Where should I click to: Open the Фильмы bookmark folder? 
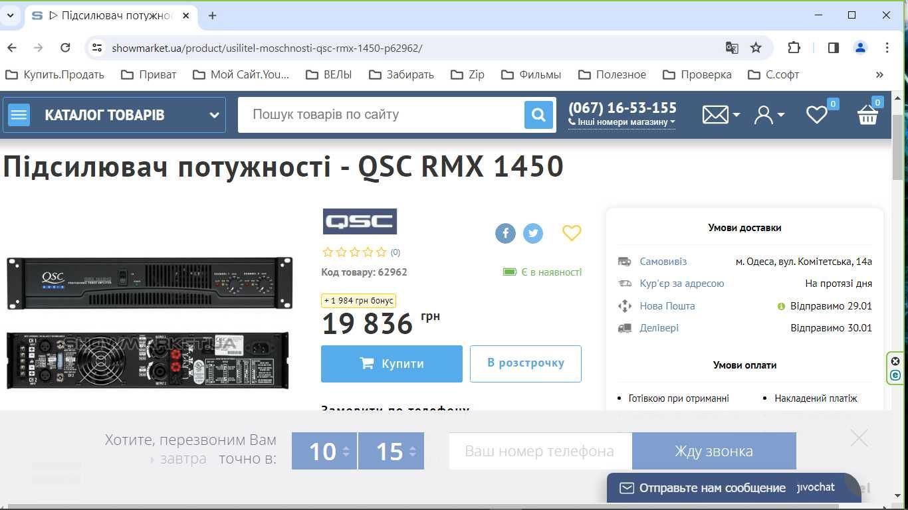[x=531, y=74]
